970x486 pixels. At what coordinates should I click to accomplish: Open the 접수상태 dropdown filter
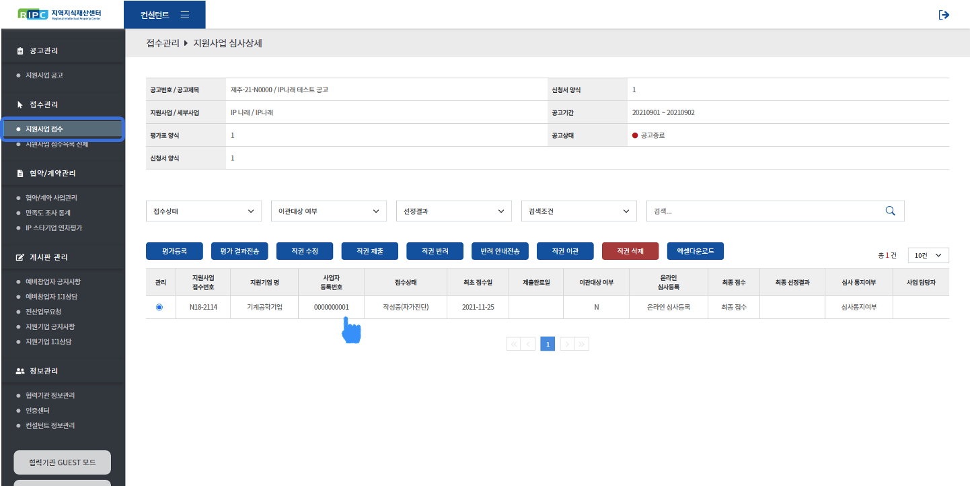point(204,211)
